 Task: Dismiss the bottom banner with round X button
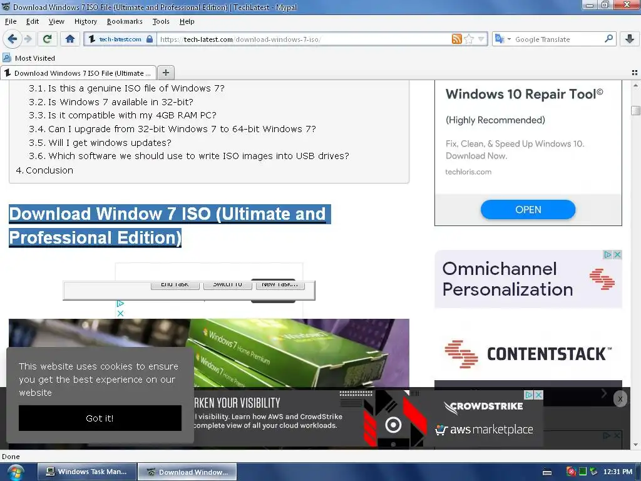tap(620, 399)
